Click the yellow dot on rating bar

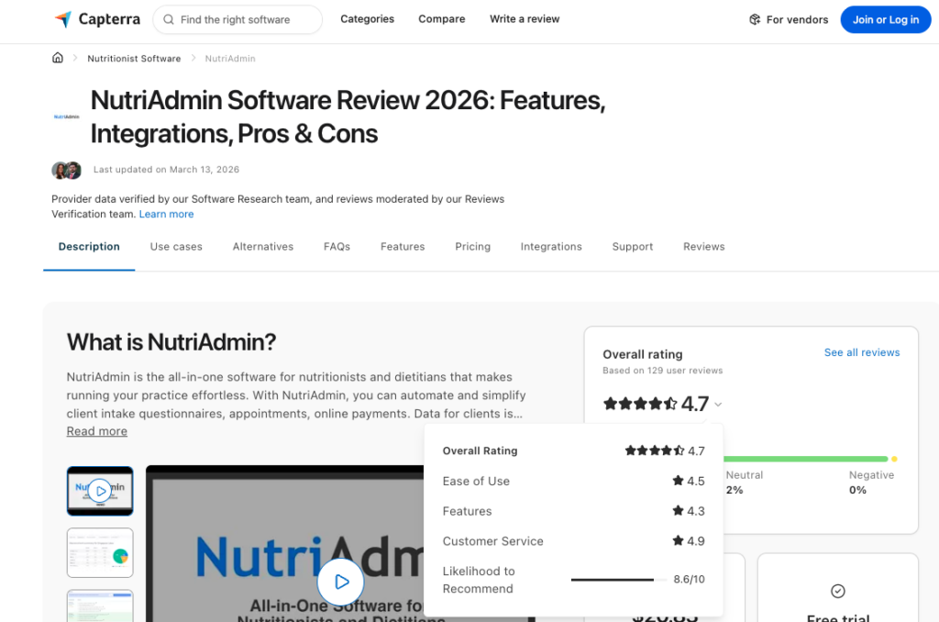point(894,459)
